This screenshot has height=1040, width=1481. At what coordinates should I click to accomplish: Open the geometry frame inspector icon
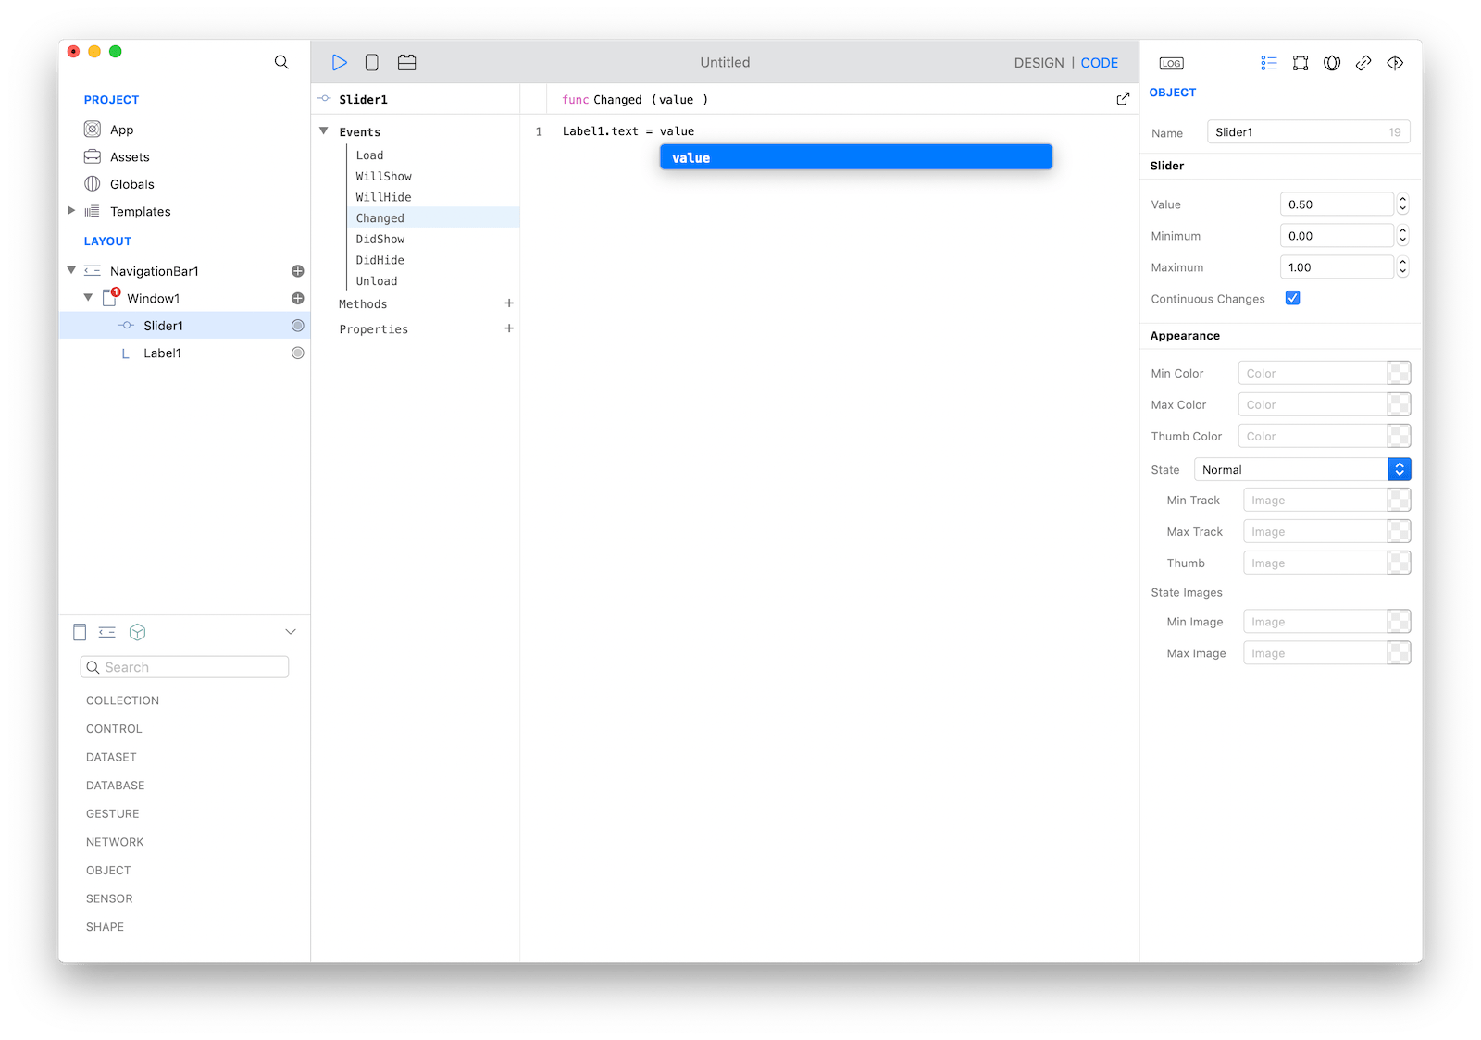click(x=1301, y=63)
